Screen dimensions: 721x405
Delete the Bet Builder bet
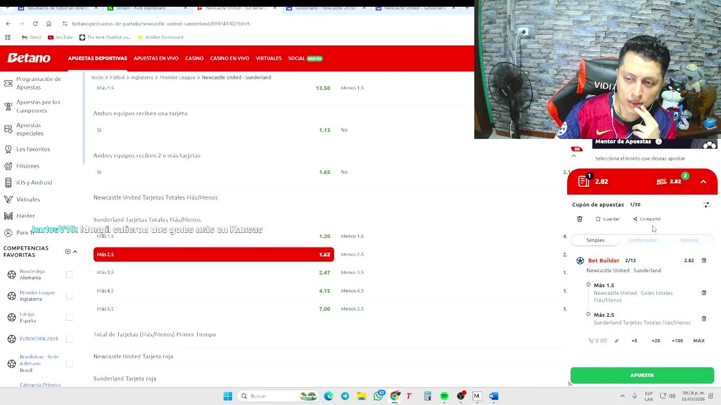click(x=704, y=260)
